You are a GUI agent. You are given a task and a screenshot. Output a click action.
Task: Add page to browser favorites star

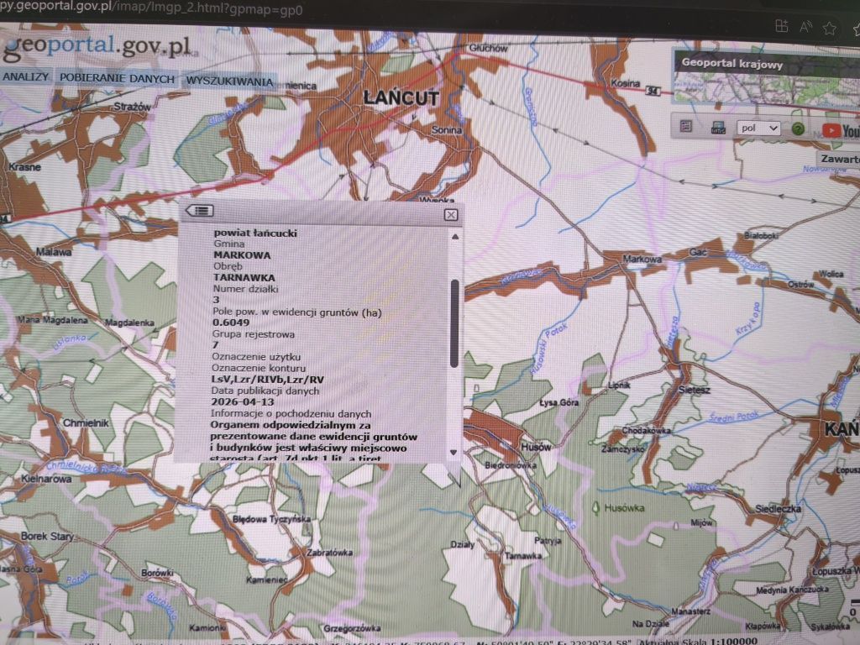coord(830,28)
